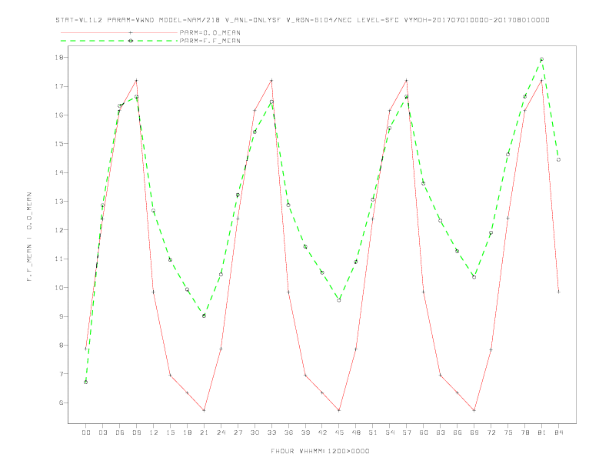Click y-axis tick label 10
Viewport: 609px width, 471px height.
click(x=58, y=288)
